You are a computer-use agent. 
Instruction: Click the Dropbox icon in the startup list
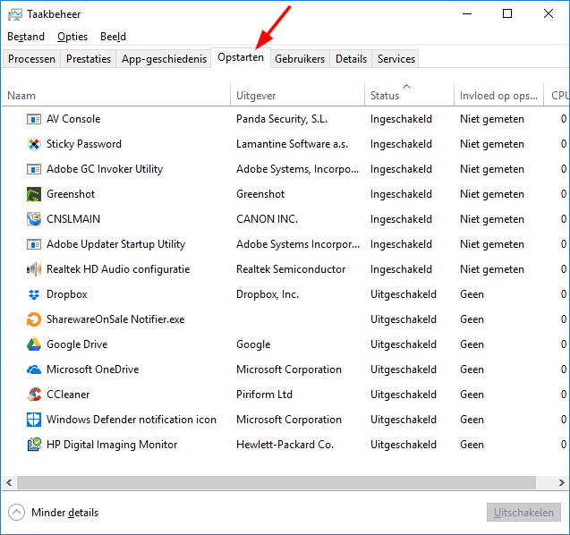(34, 294)
